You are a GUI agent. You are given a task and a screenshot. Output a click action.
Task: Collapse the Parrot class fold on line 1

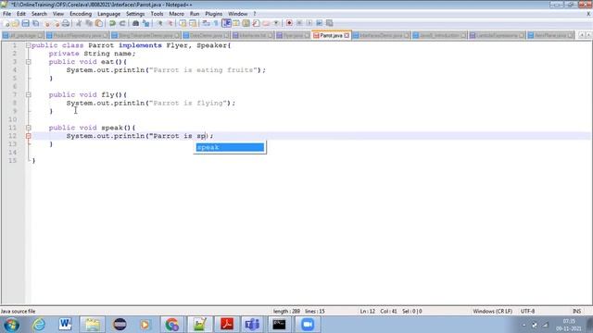click(x=29, y=45)
